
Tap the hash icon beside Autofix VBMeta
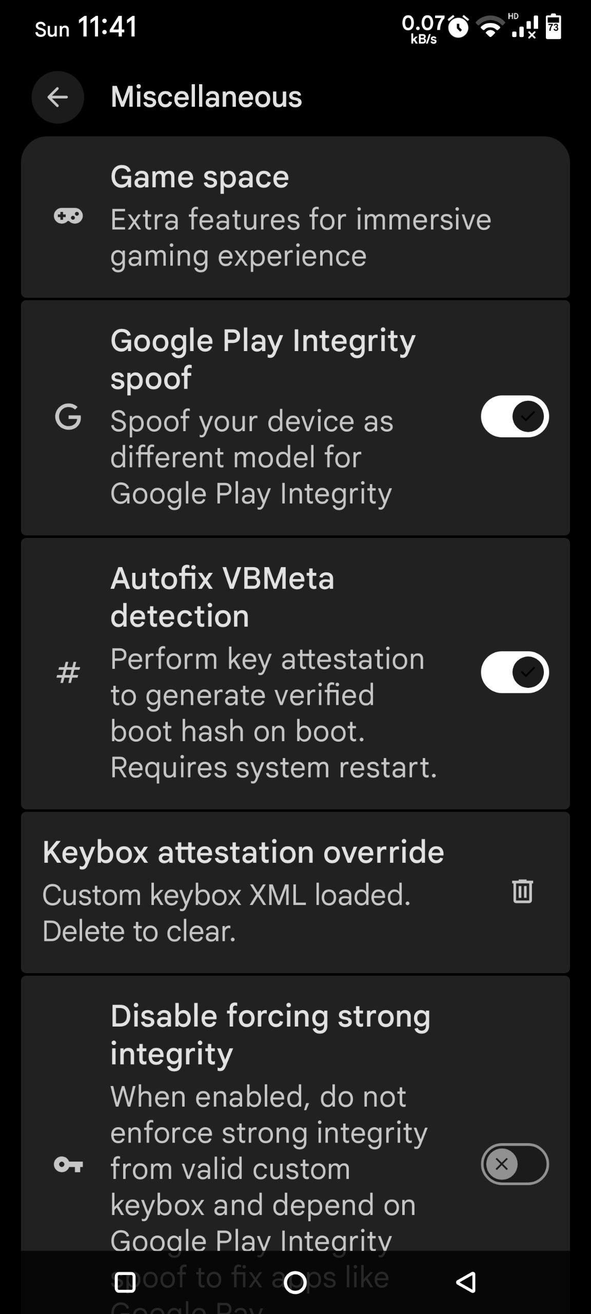(x=68, y=672)
